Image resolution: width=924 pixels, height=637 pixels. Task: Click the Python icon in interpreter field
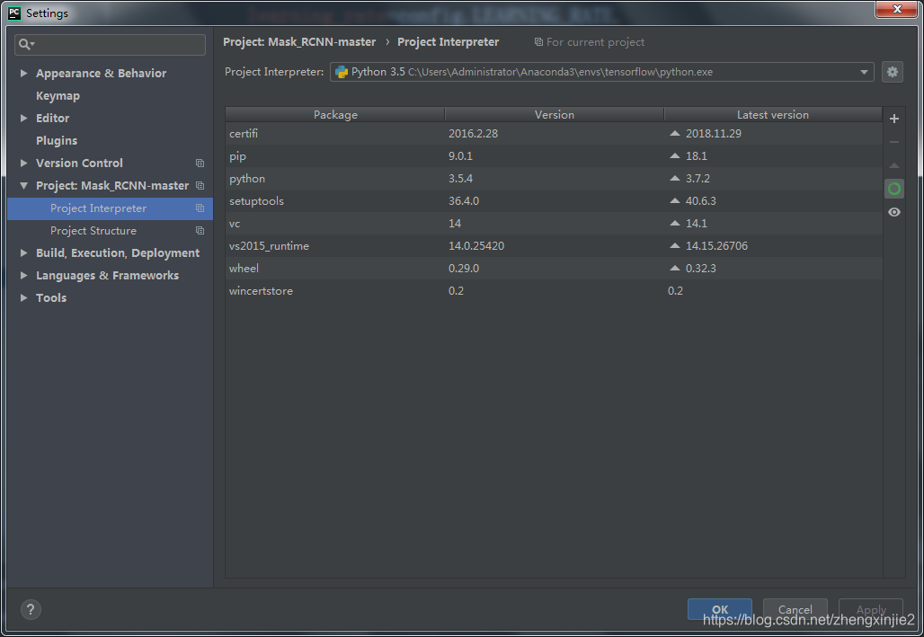(x=342, y=72)
